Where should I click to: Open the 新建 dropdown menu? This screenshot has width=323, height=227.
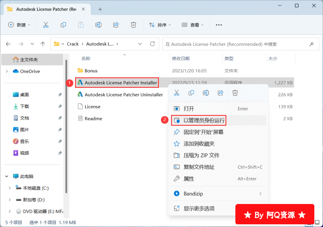point(19,25)
